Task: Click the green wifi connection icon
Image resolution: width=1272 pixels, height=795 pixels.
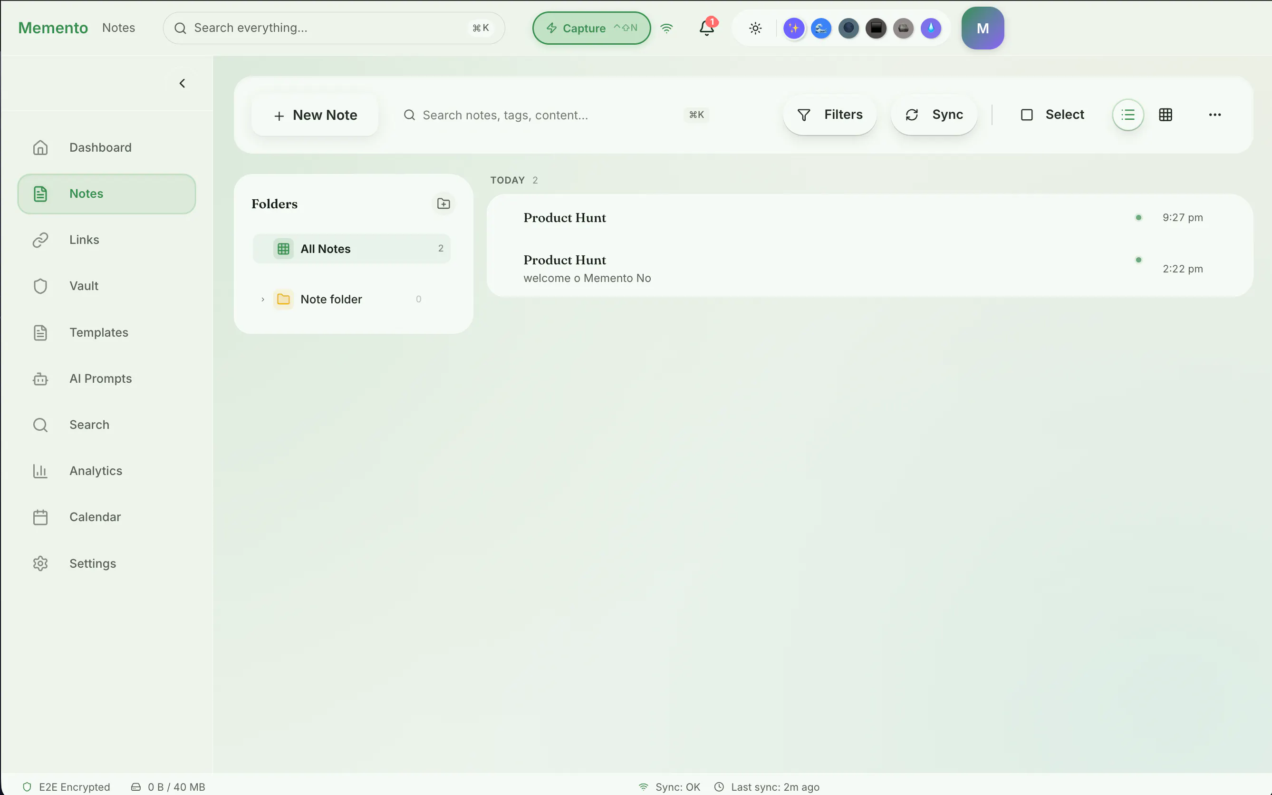Action: click(666, 28)
